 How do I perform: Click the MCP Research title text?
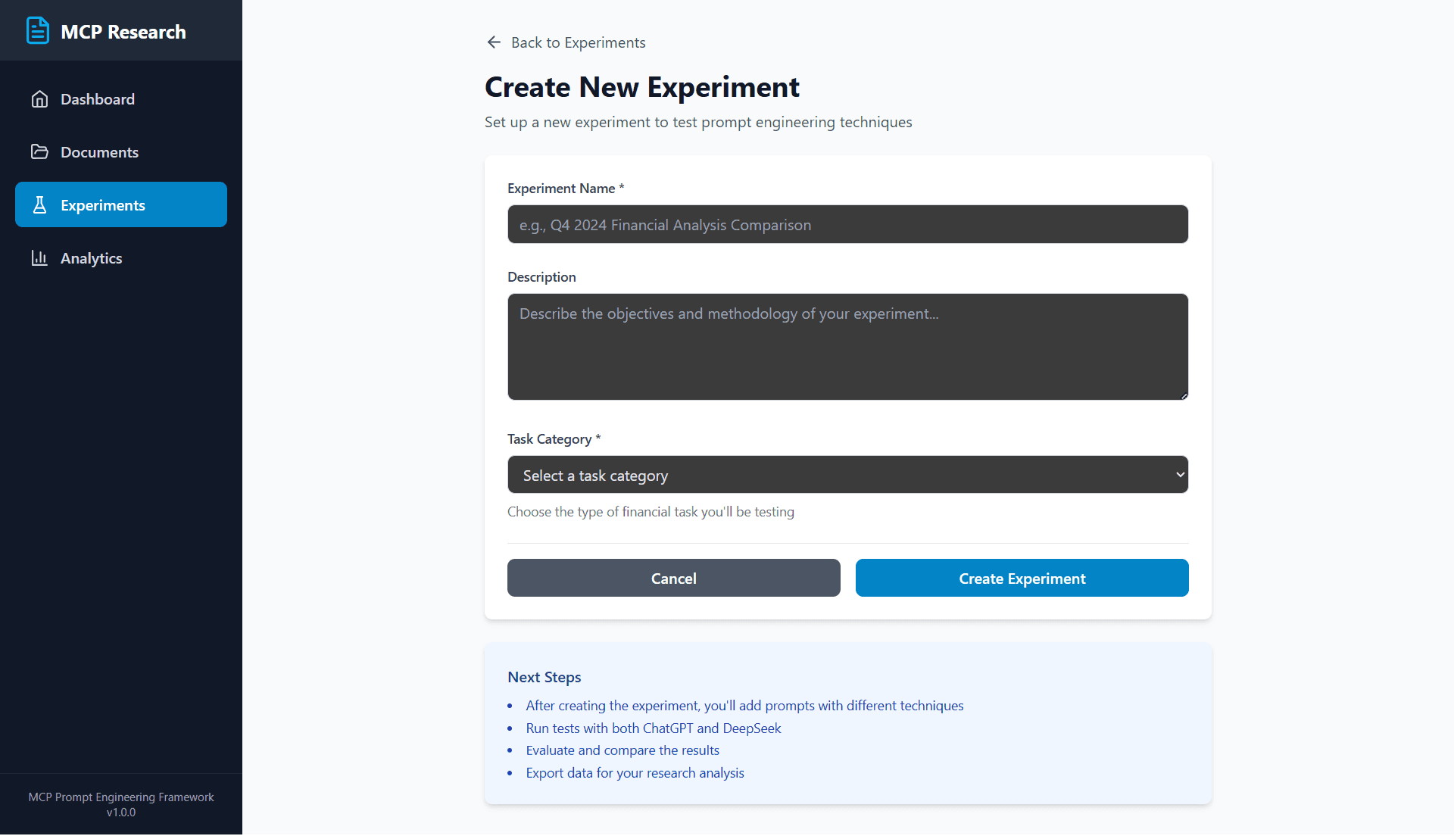pyautogui.click(x=123, y=32)
